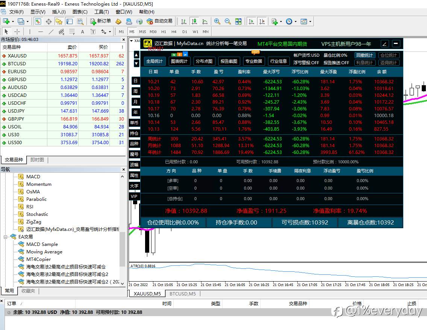Open the indicators list dropdown arrow
Screen dimensions: 427x330
[x=281, y=21]
